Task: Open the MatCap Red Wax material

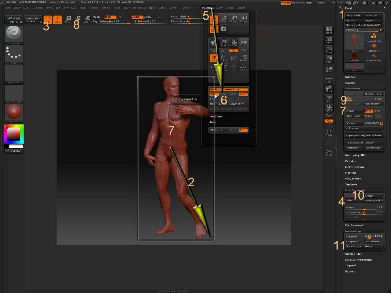Action: [13, 112]
